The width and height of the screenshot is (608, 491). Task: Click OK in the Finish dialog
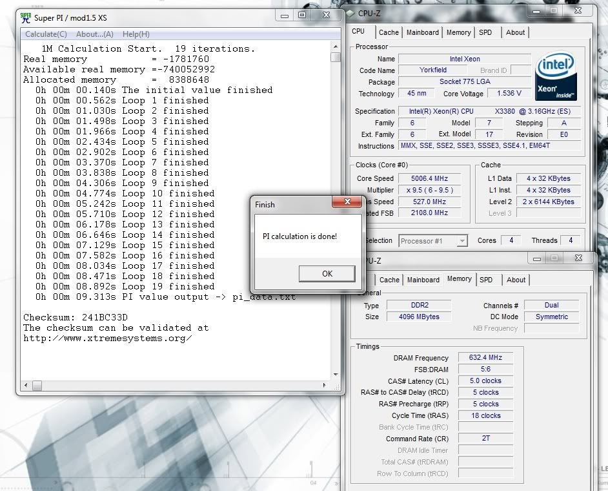(327, 274)
